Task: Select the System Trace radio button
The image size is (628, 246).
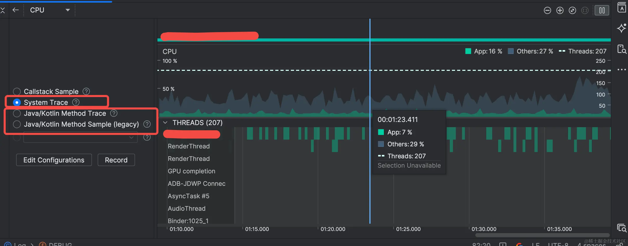Action: (x=17, y=102)
